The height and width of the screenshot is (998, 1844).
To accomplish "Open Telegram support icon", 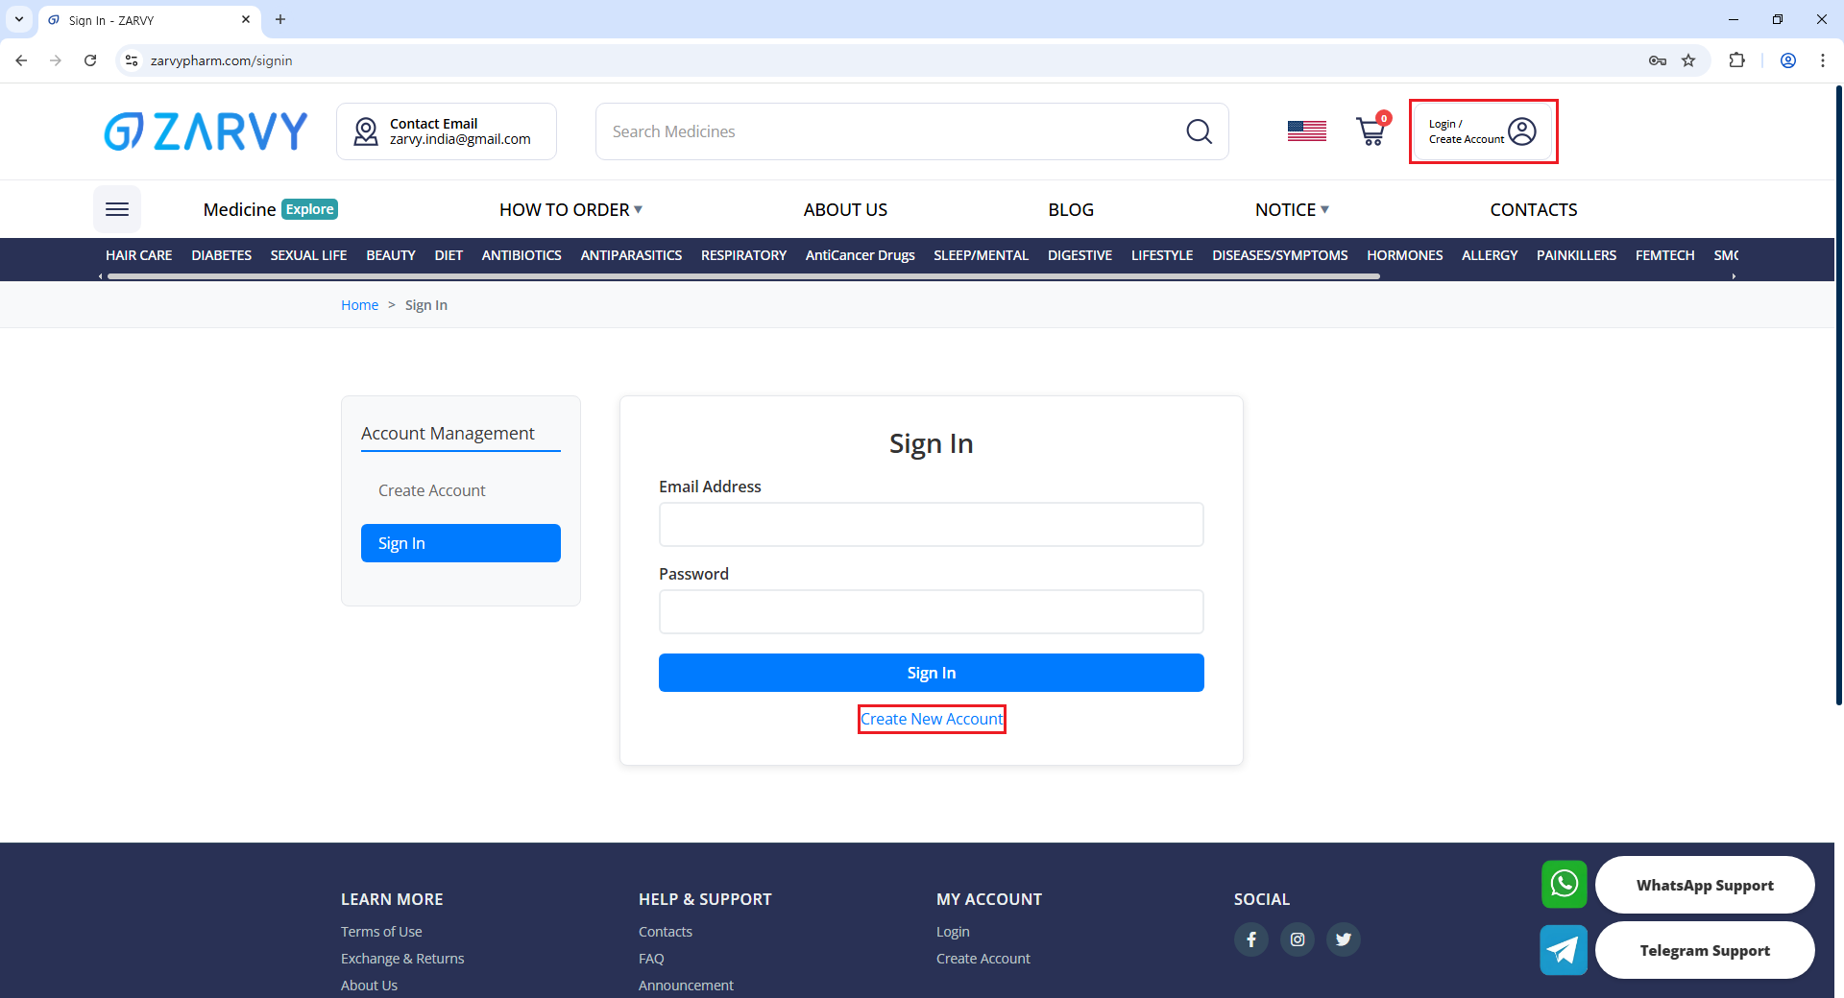I will point(1564,950).
